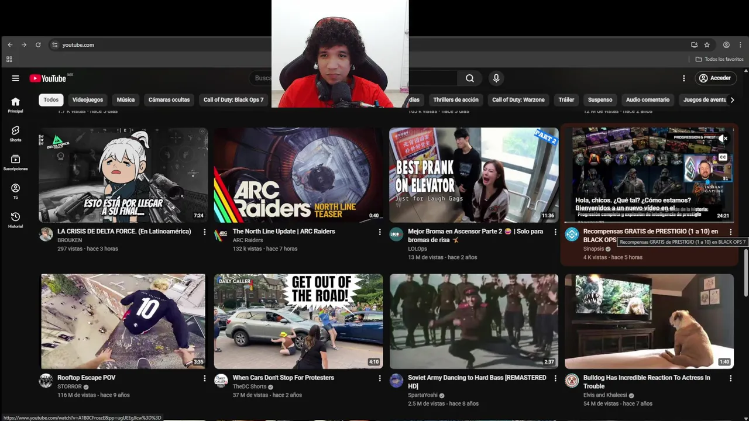Open options for Recompensas GRATIS video

tap(730, 232)
